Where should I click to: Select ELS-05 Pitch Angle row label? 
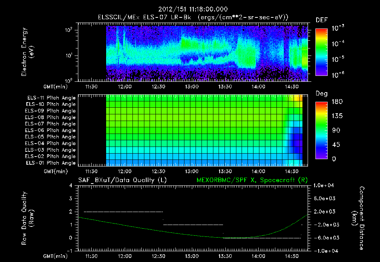pos(50,137)
